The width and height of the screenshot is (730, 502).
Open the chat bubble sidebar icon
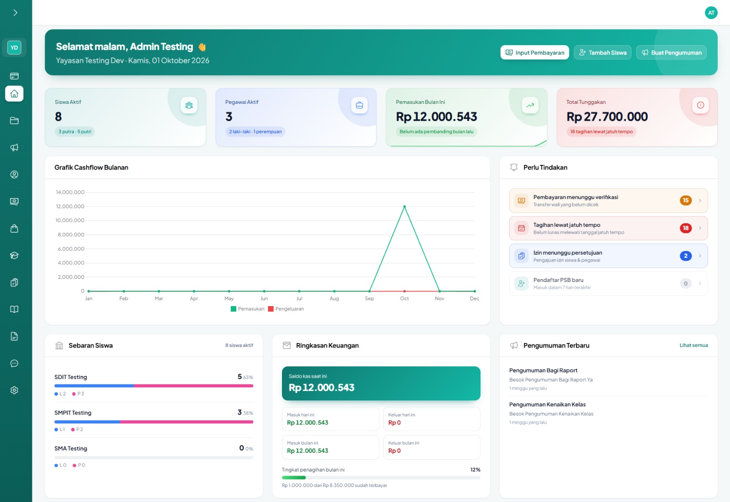(x=14, y=364)
